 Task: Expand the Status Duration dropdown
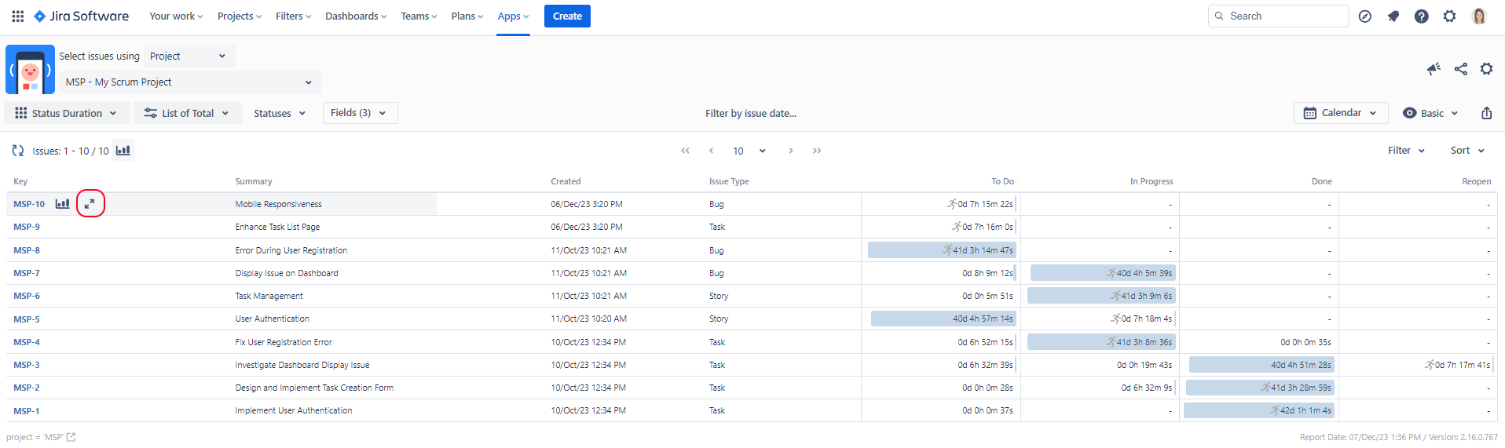click(x=67, y=113)
